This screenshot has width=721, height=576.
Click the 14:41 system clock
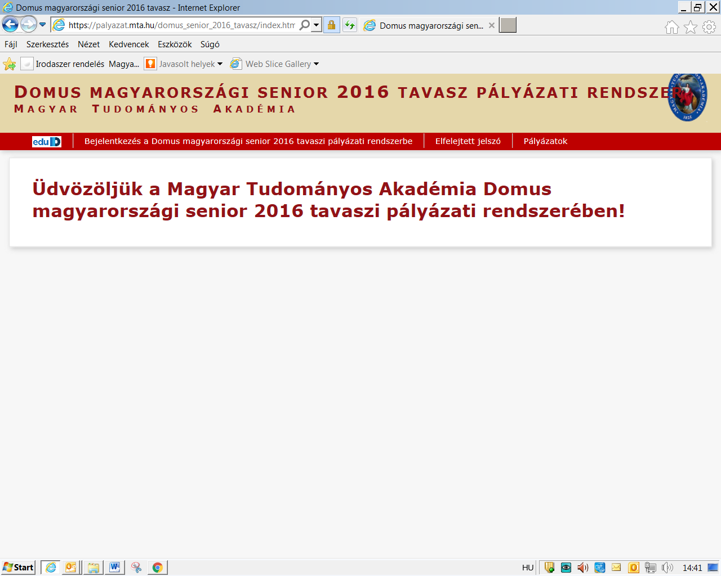[692, 568]
